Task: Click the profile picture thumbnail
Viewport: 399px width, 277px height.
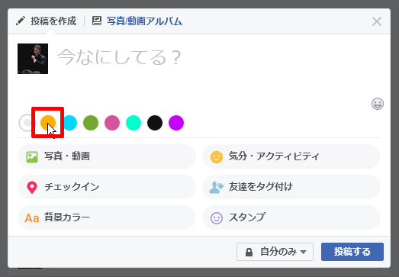Action: tap(33, 59)
